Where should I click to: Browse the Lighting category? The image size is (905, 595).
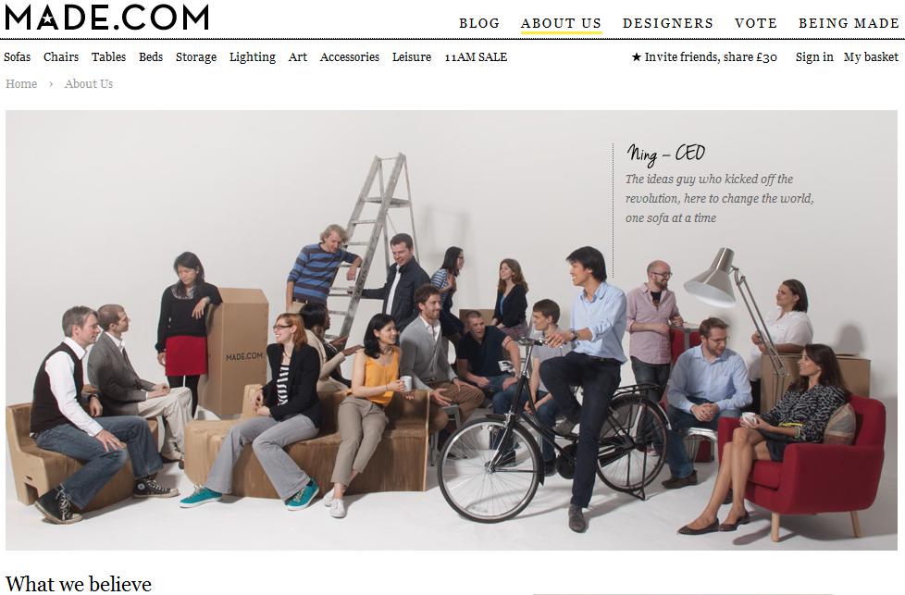click(253, 57)
